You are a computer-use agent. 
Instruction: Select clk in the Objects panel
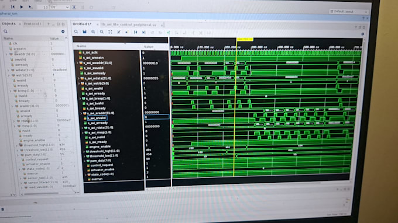15,43
